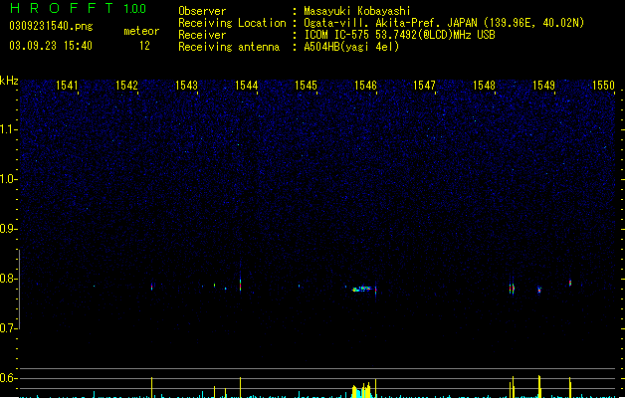Image resolution: width=626 pixels, height=398 pixels.
Task: Select the 1544 time axis label
Action: pyautogui.click(x=247, y=86)
